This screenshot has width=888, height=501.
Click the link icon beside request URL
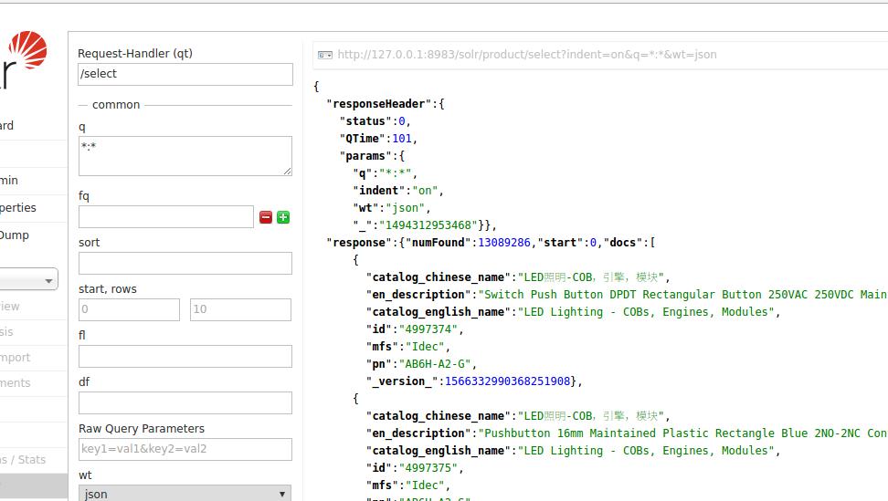(x=324, y=55)
